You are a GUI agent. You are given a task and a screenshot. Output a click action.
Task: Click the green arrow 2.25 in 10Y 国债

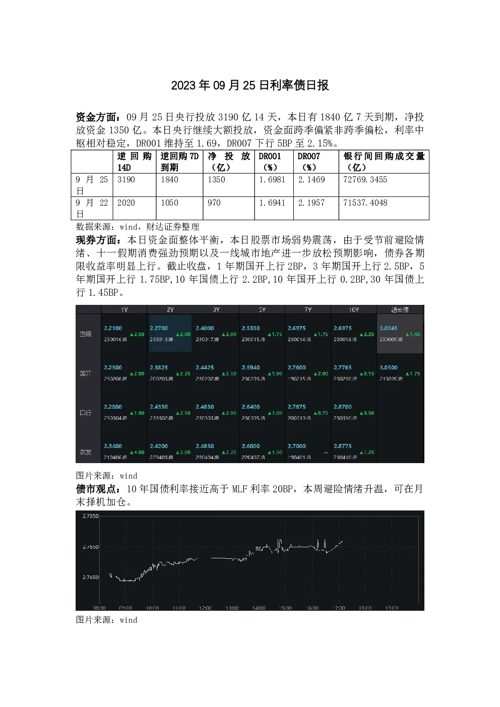point(367,334)
